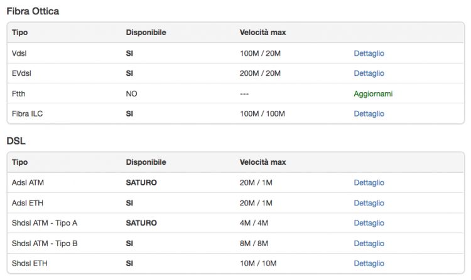Open Dettaglio link for Vdsl row
Viewport: 471px width, 280px height.
pos(369,53)
